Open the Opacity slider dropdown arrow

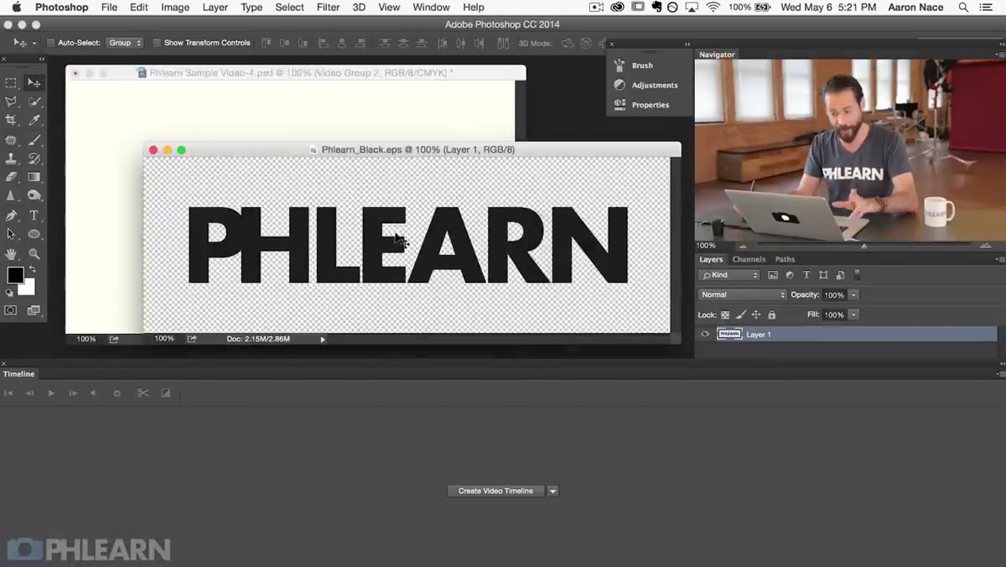[853, 294]
